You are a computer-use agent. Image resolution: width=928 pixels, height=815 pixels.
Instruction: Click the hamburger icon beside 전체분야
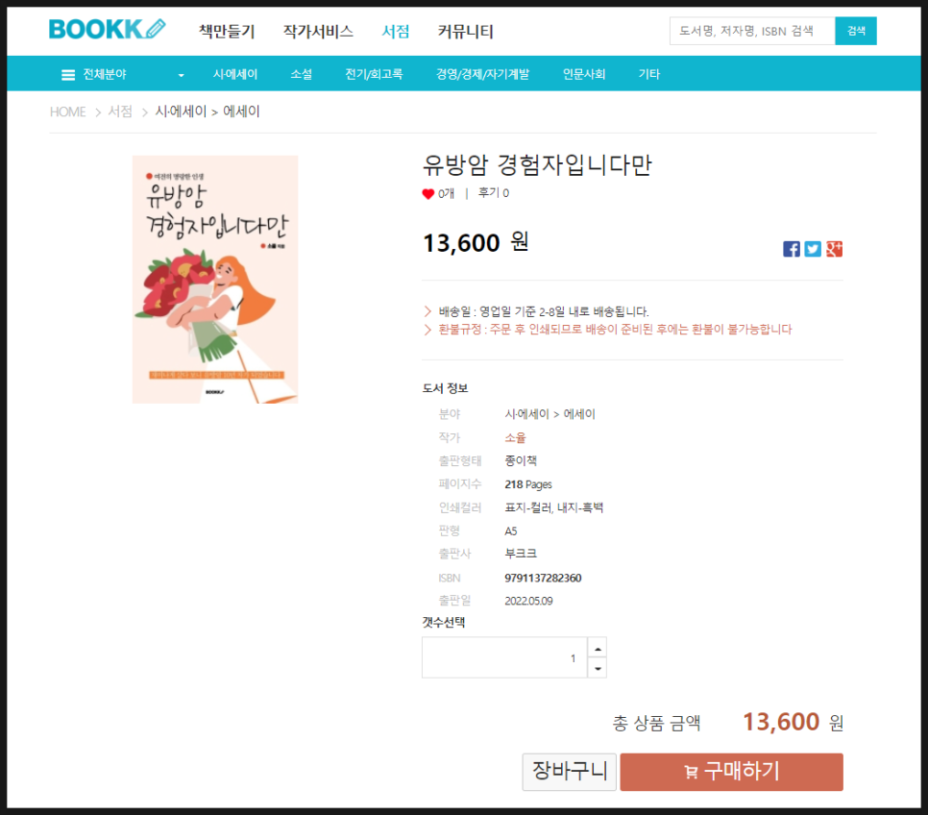click(68, 75)
